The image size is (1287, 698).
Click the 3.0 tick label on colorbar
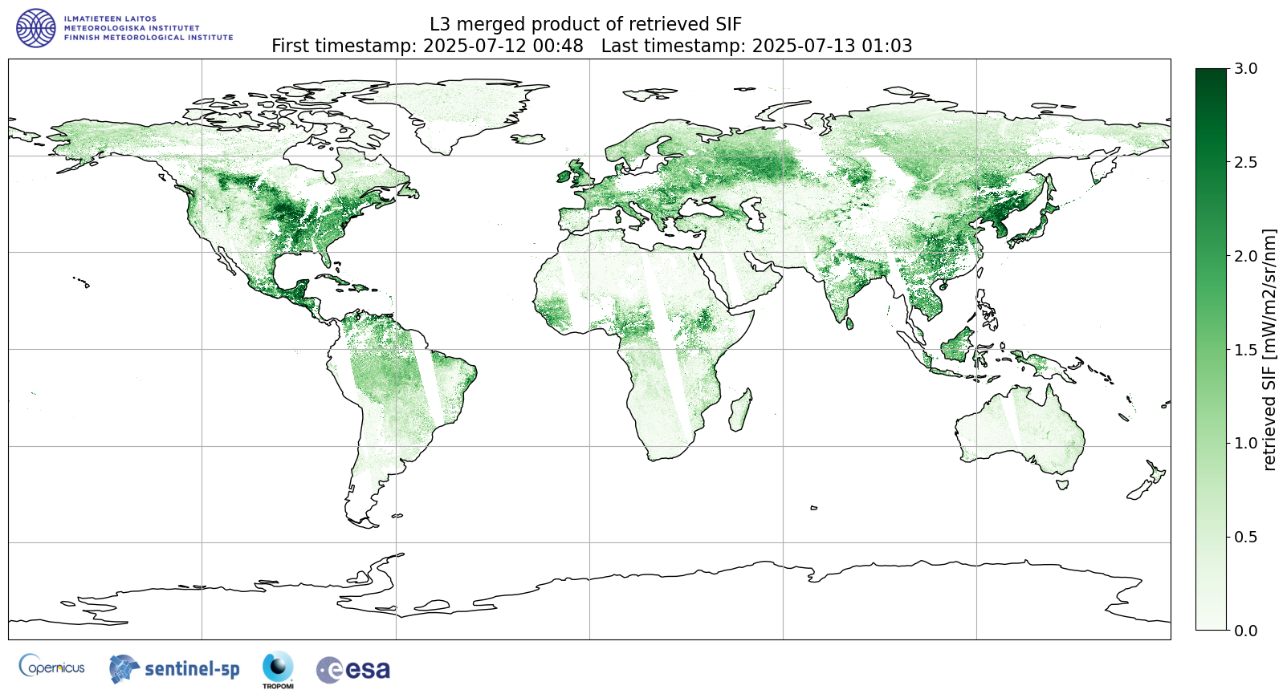click(x=1245, y=69)
